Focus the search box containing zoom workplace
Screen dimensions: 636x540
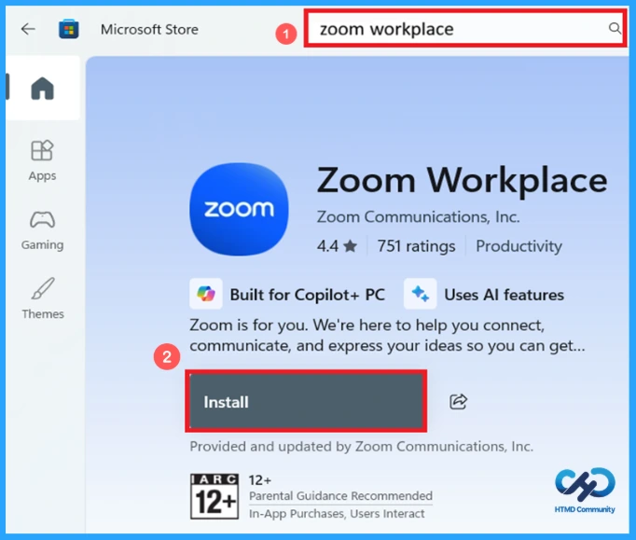pos(464,28)
